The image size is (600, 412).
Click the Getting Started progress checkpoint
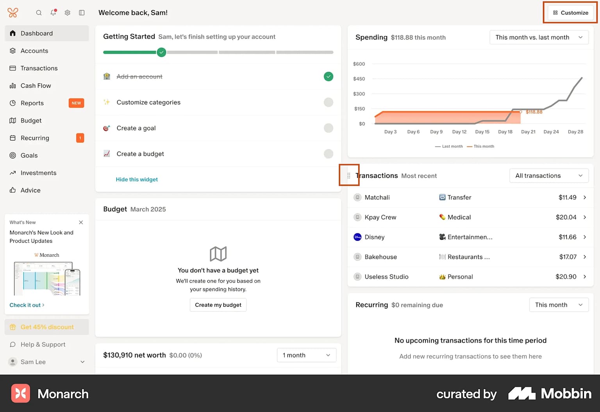161,52
